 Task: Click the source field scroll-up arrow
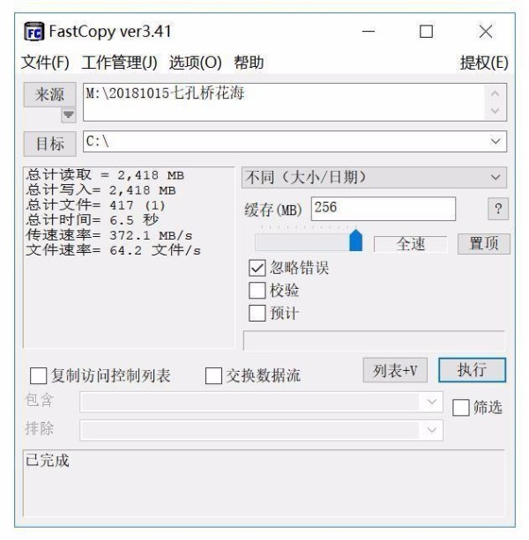[x=495, y=93]
